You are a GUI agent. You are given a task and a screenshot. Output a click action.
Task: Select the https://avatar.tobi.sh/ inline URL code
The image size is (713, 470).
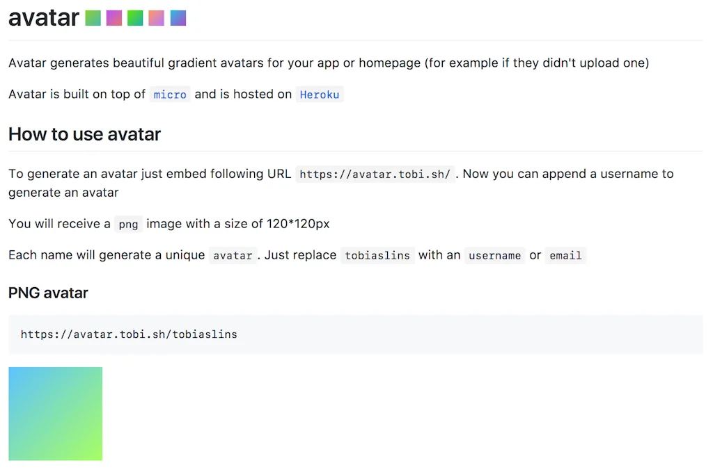(375, 174)
